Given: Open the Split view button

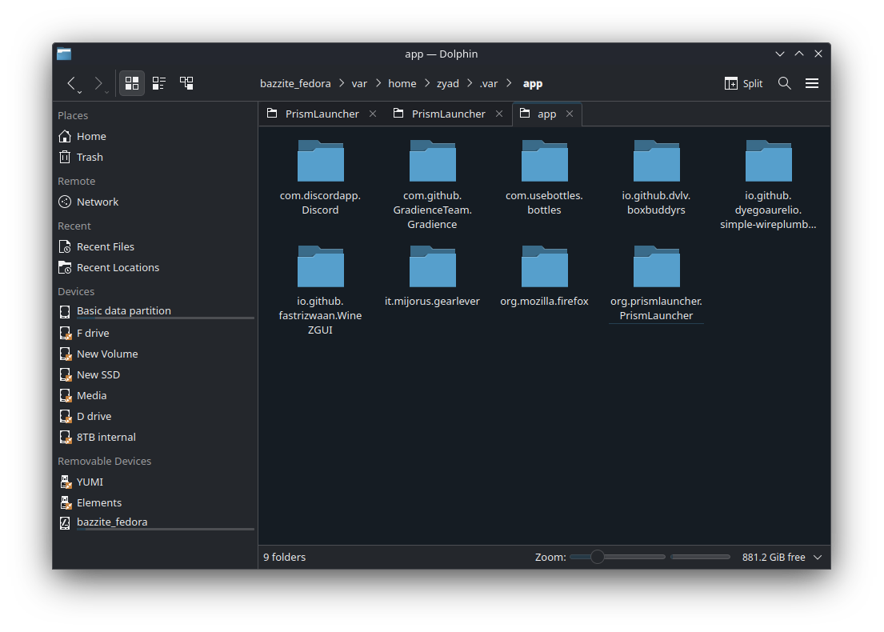Looking at the screenshot, I should point(743,83).
